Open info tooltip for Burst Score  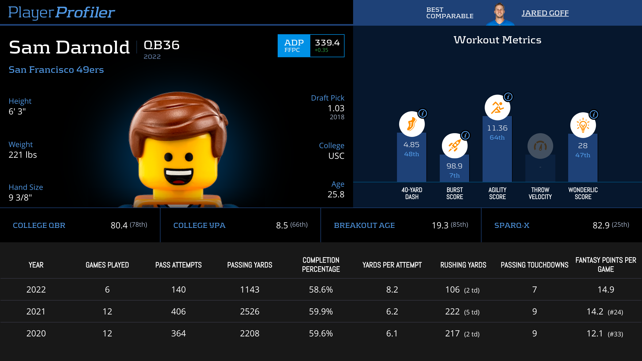coord(465,135)
